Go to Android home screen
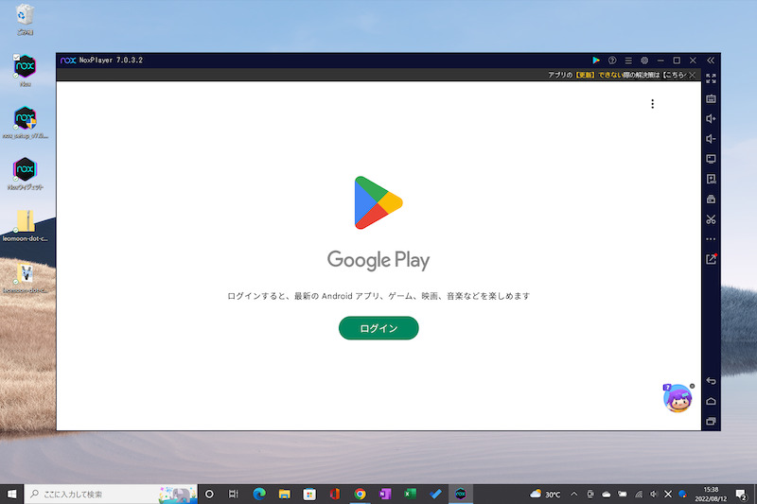This screenshot has width=757, height=504. pyautogui.click(x=711, y=401)
